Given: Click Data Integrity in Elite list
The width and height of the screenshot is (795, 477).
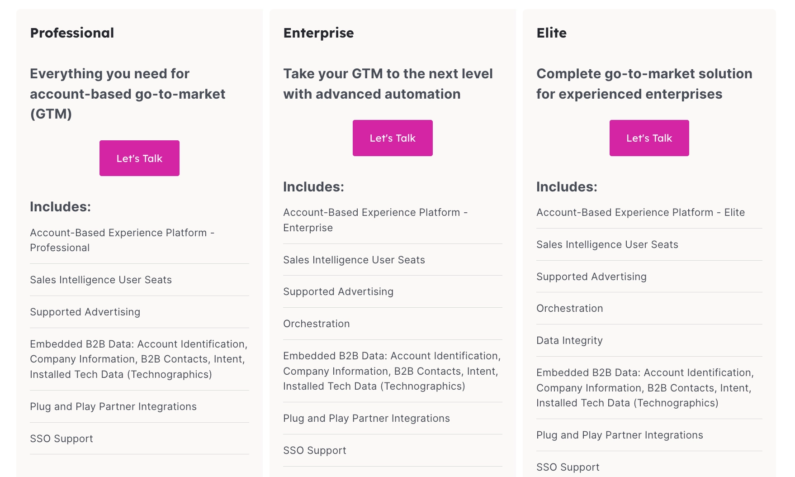Looking at the screenshot, I should tap(569, 340).
